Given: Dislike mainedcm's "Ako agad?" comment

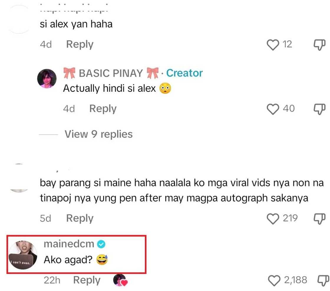Looking at the screenshot, I should [323, 281].
